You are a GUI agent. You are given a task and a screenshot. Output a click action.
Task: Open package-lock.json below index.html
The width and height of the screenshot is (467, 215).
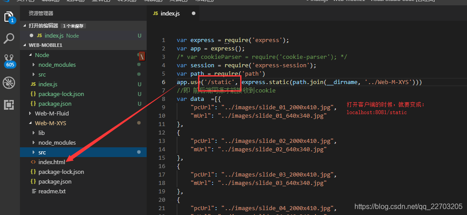pos(83,172)
